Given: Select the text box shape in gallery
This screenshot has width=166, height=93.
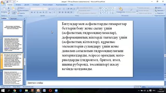Looking at the screenshot, I should (100, 8).
